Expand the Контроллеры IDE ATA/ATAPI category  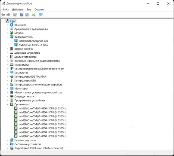7,77
